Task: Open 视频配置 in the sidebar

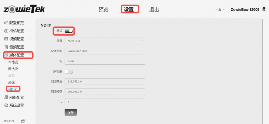Action: pyautogui.click(x=17, y=39)
